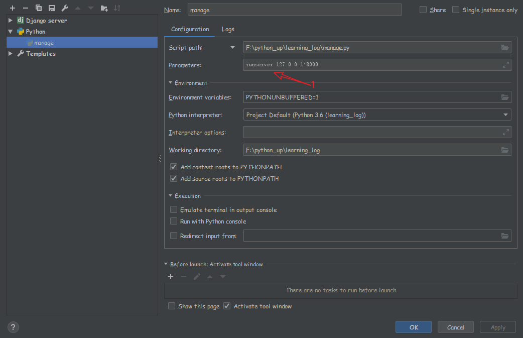Copy the selected configuration
The image size is (523, 338).
(39, 8)
